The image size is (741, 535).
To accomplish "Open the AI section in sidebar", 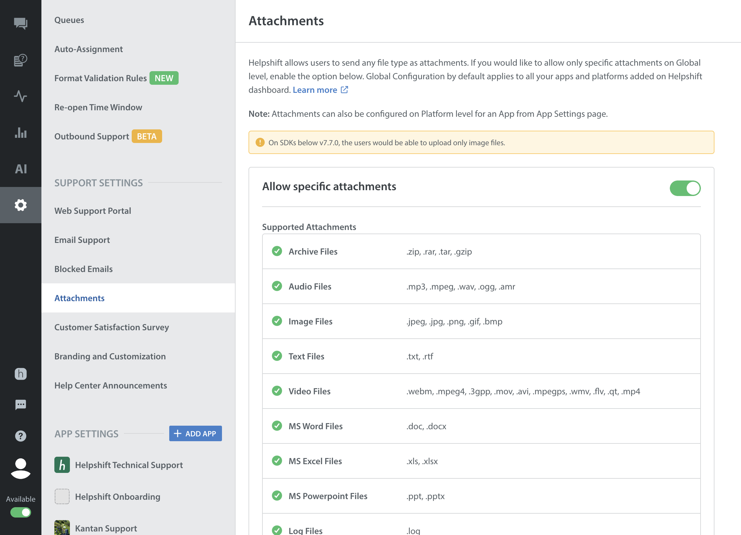I will [21, 169].
